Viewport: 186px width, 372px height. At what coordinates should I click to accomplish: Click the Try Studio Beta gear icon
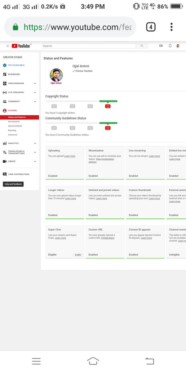point(5,65)
